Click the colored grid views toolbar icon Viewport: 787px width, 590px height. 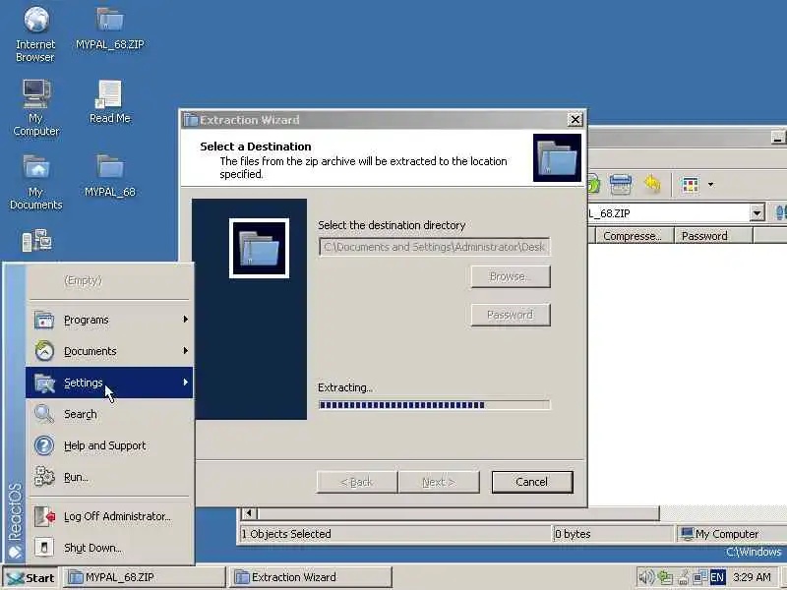(691, 185)
